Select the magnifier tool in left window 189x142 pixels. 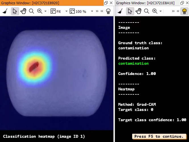pyautogui.click(x=32, y=11)
